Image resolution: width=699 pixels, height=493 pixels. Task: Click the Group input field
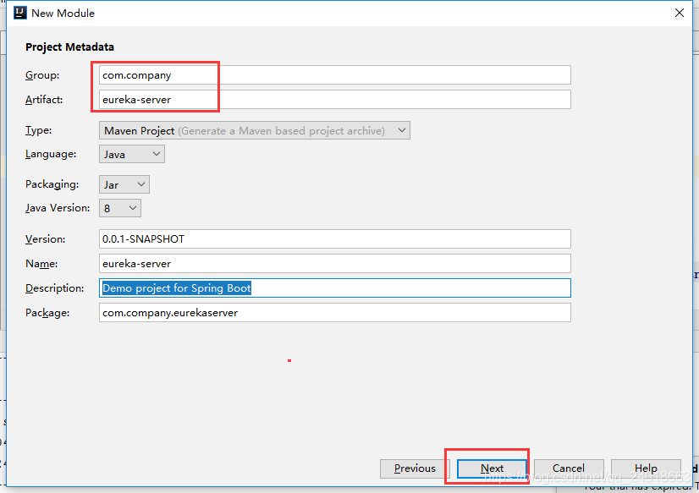click(x=335, y=74)
